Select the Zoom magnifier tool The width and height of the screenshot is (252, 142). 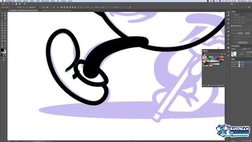[5, 47]
